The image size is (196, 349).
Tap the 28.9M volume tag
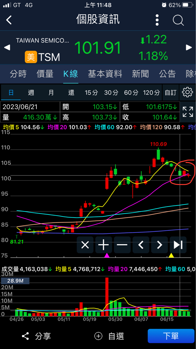point(15,281)
